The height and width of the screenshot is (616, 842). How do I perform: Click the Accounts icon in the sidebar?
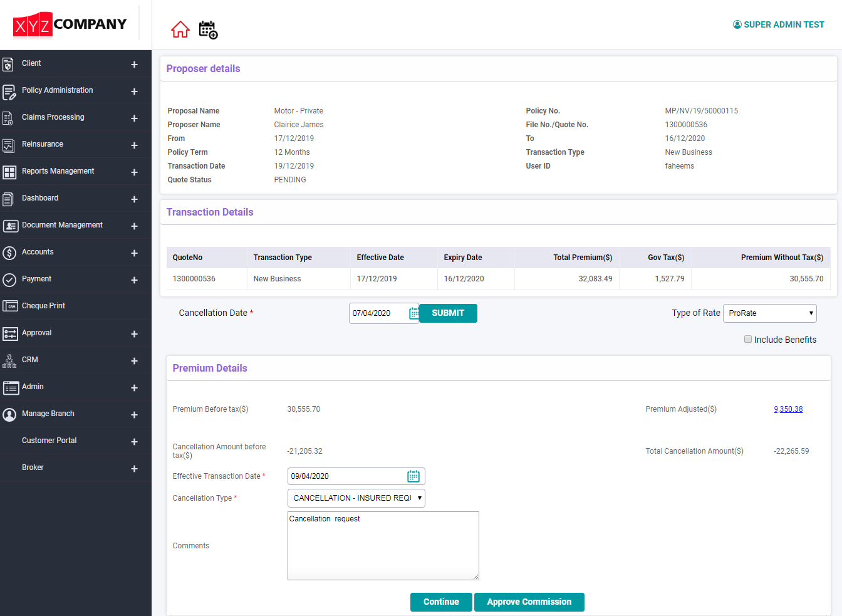(9, 252)
